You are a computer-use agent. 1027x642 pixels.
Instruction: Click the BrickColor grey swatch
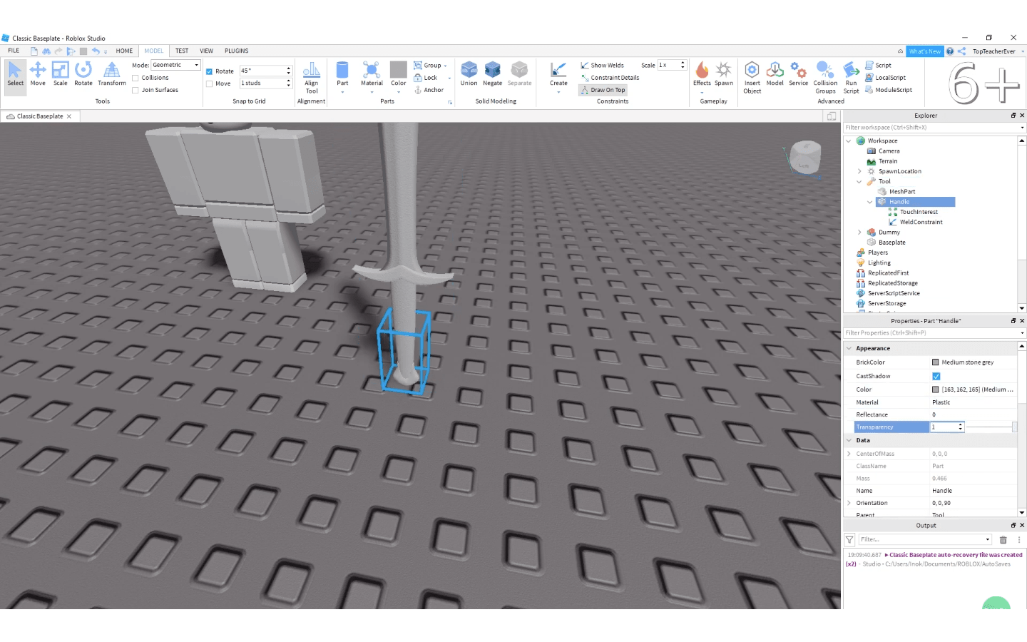pyautogui.click(x=936, y=362)
